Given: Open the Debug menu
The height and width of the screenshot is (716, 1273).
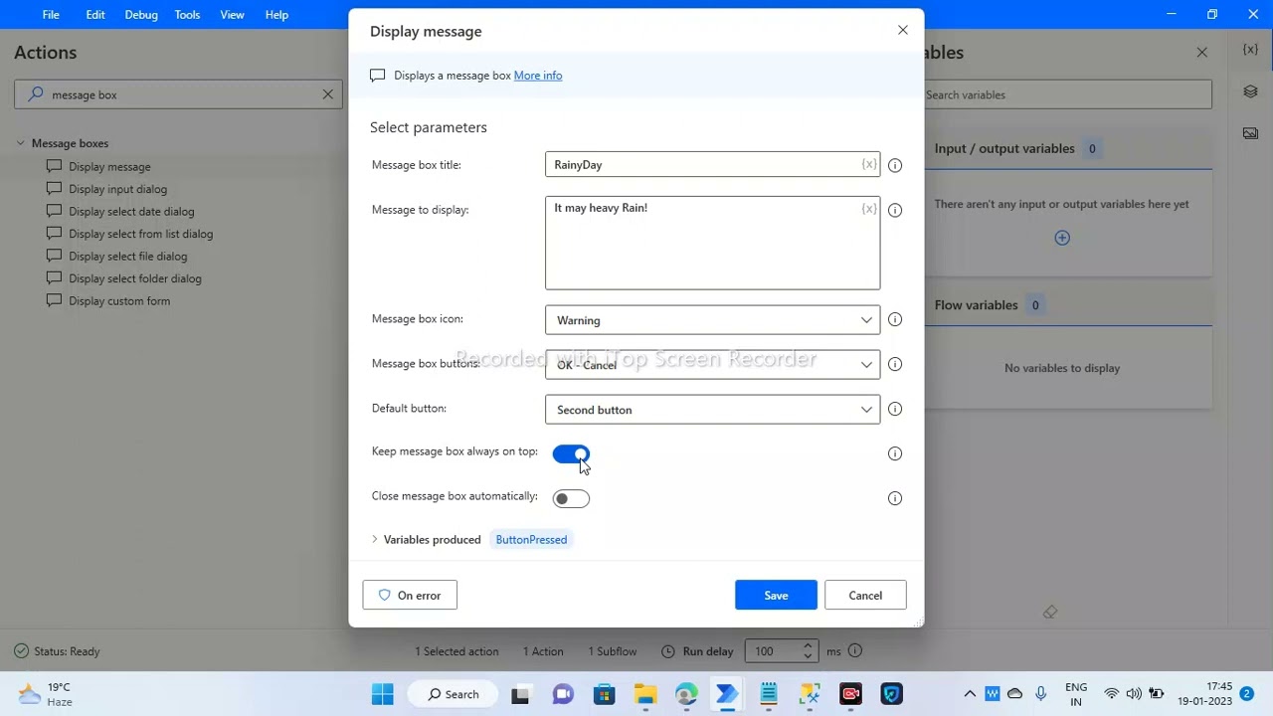Looking at the screenshot, I should pyautogui.click(x=141, y=15).
